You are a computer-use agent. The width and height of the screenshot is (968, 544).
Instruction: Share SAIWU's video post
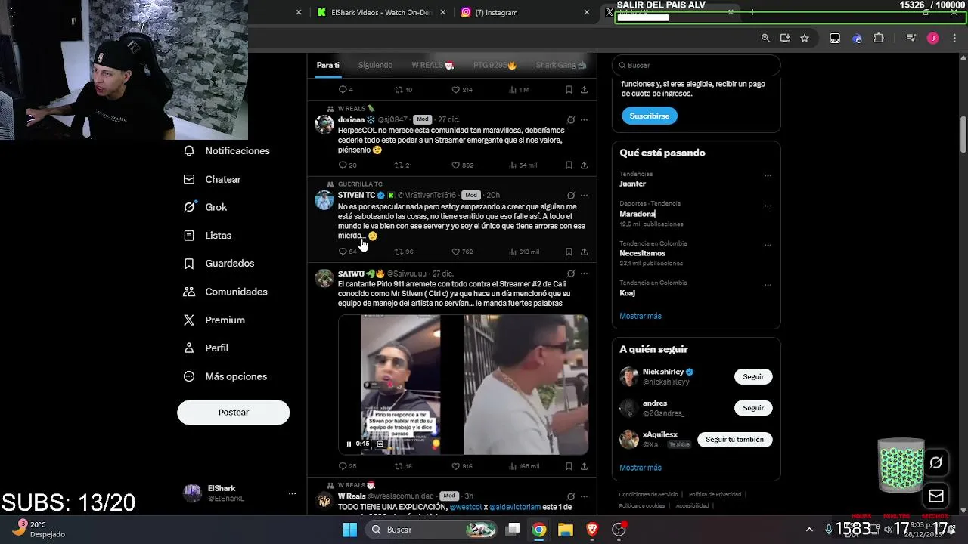584,466
